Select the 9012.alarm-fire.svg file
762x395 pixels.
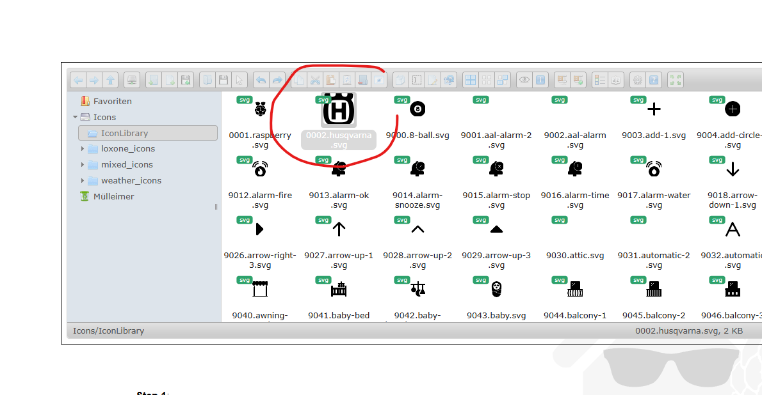260,182
